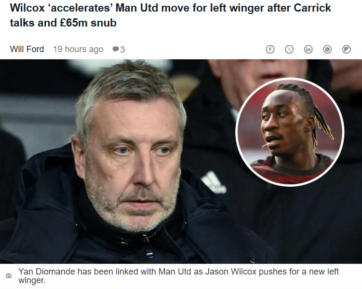The width and height of the screenshot is (362, 289).
Task: Click the '19 hours ago' timestamp
Action: tap(78, 49)
